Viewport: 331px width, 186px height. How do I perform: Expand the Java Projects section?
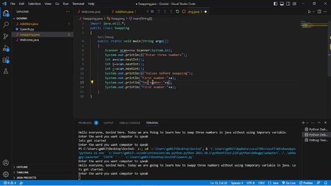coord(26,178)
